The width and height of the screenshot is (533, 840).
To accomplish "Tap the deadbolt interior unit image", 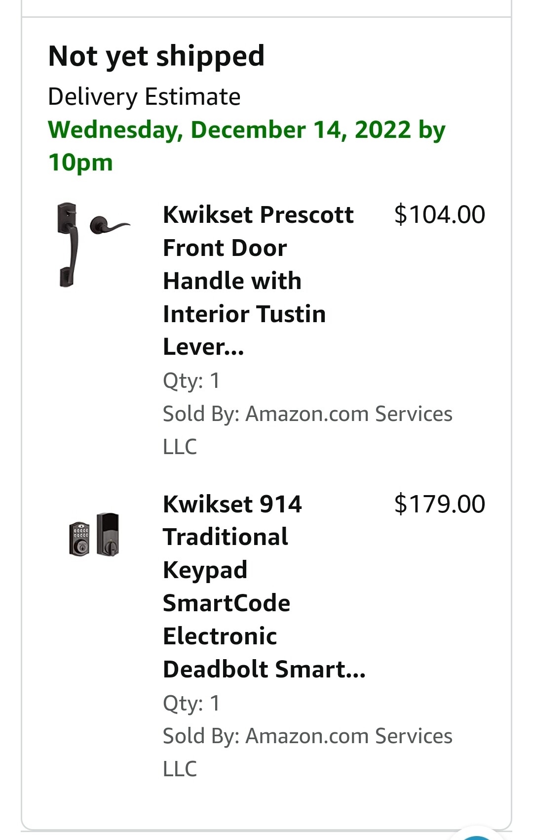I will [x=108, y=534].
